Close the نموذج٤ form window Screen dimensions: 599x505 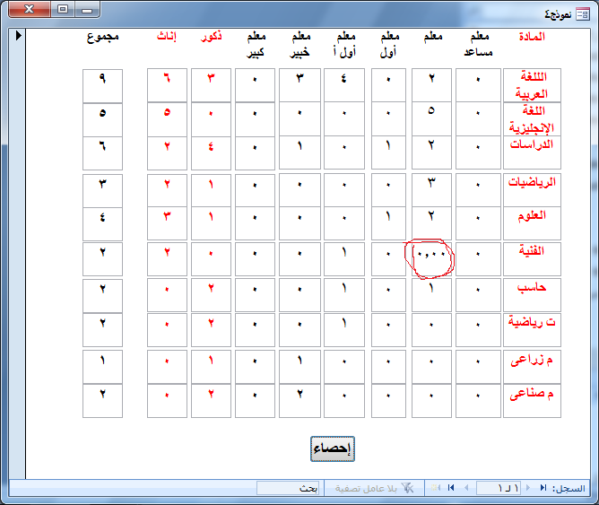[x=29, y=9]
